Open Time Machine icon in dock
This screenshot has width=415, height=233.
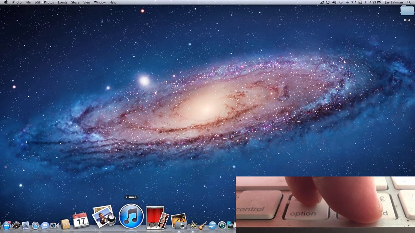pyautogui.click(x=222, y=225)
